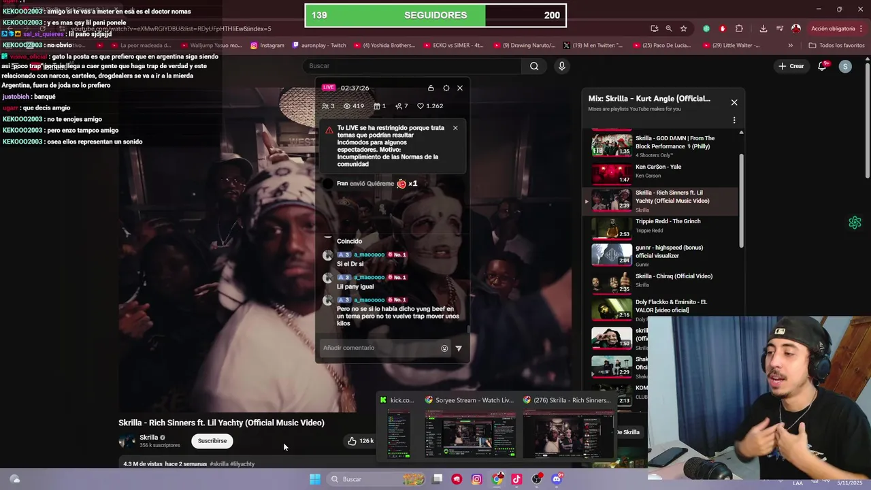Open the Todos los favoritos folder
Viewport: 871px width, 490px height.
836,46
